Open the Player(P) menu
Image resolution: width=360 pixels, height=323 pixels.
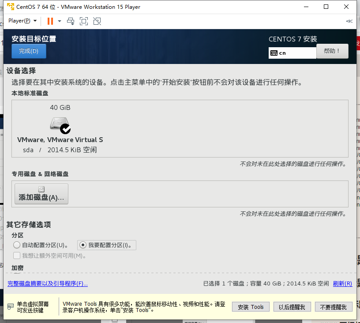19,21
